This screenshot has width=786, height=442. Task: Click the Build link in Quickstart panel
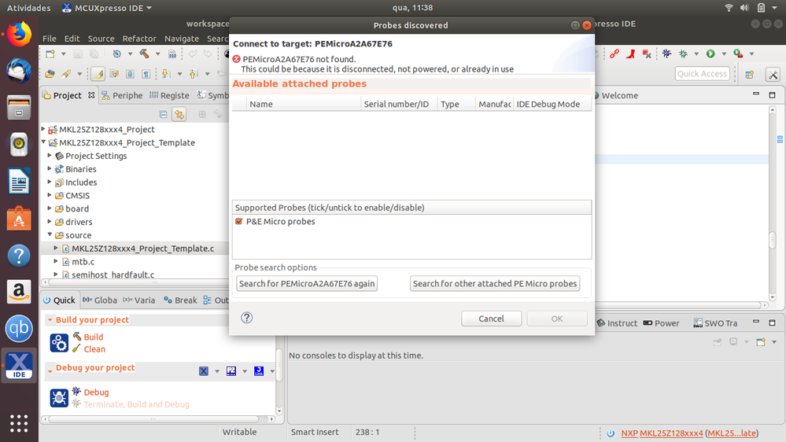click(94, 337)
